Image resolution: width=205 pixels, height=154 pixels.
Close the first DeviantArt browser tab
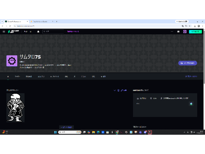coord(27,21)
